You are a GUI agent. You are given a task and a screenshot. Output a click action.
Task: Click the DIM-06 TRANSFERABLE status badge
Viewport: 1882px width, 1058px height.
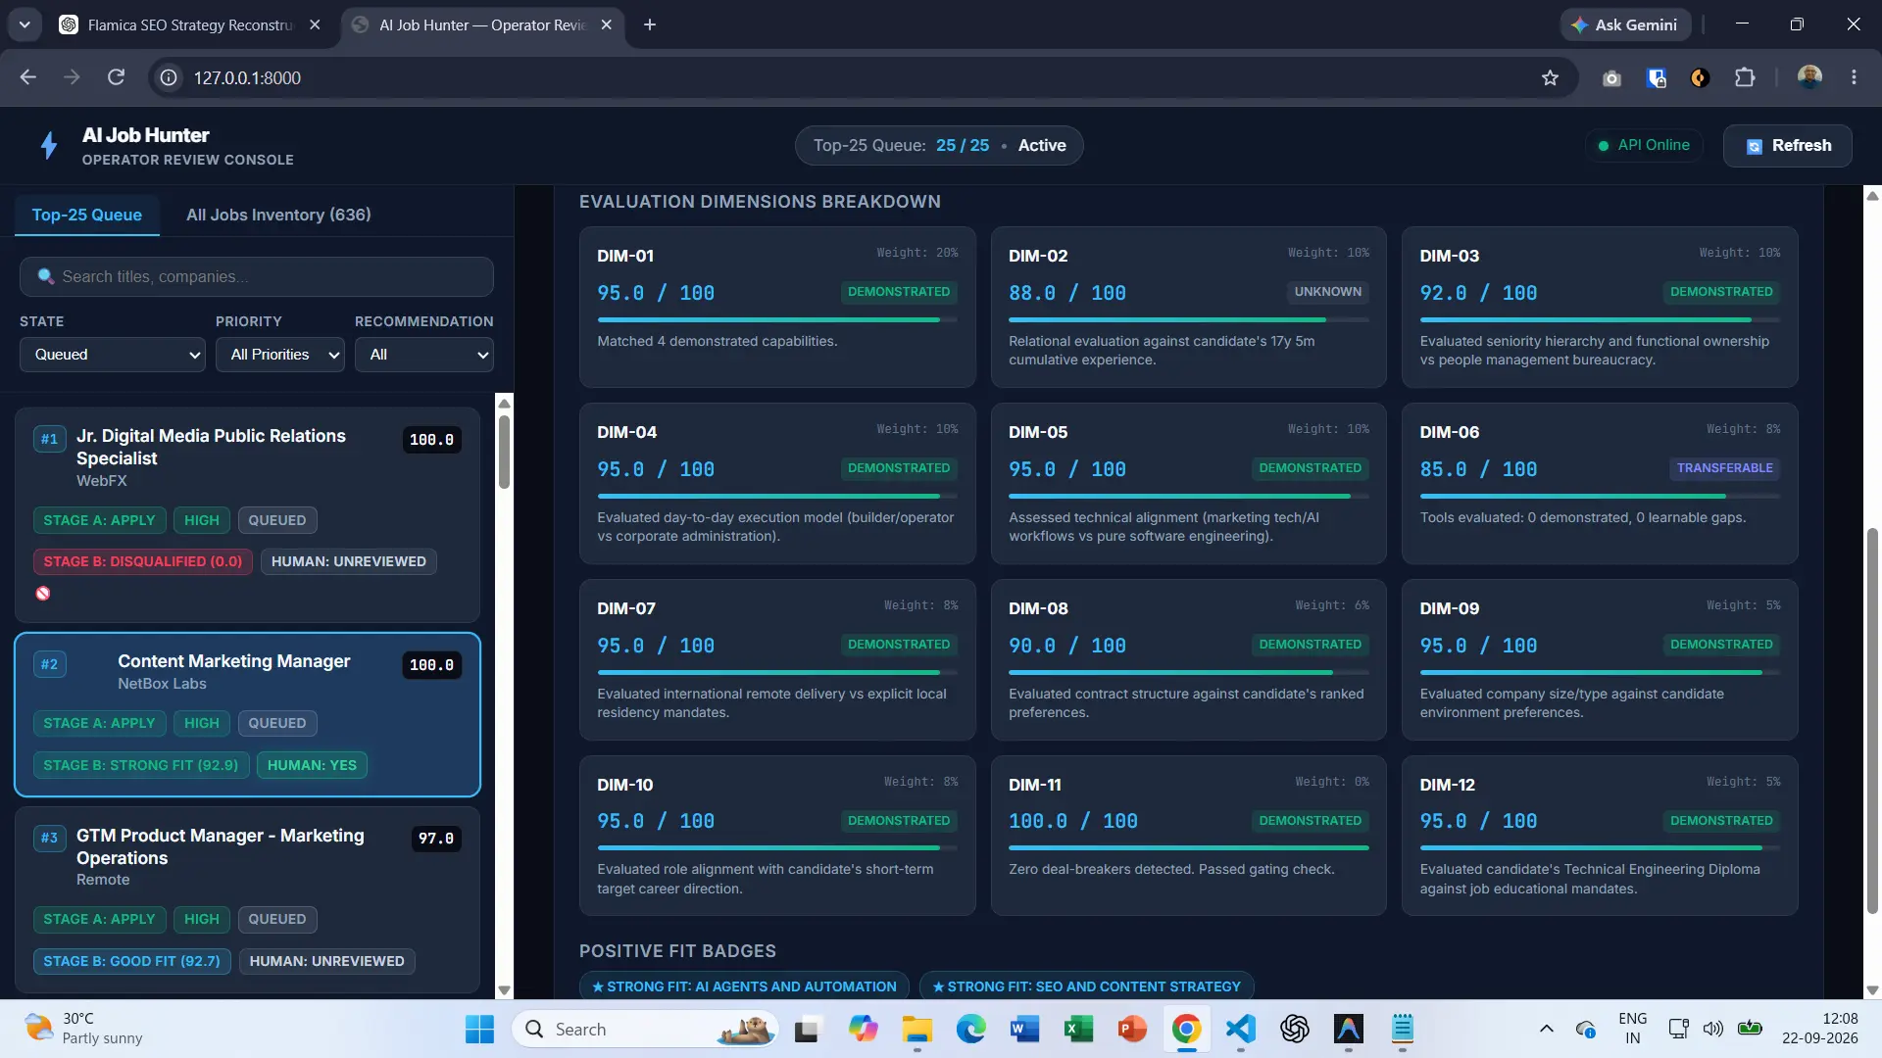[1724, 468]
